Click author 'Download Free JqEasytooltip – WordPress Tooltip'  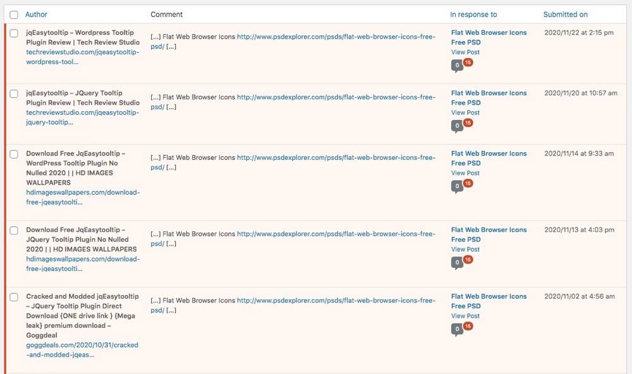(76, 168)
